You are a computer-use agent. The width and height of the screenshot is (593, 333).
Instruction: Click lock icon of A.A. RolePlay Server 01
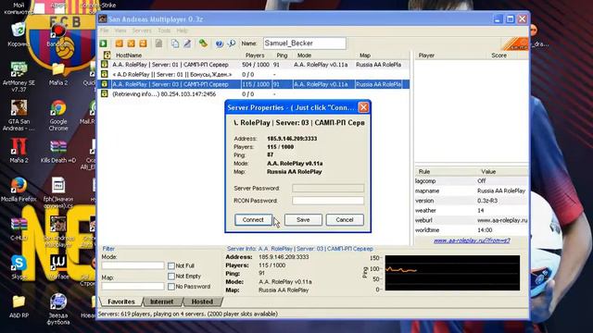pos(105,65)
